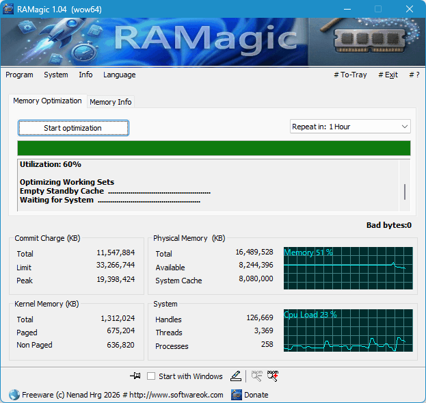Select the Memory Optimization tab
This screenshot has width=426, height=403.
coord(47,101)
